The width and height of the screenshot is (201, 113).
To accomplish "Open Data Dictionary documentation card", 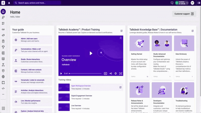I will (184, 58).
